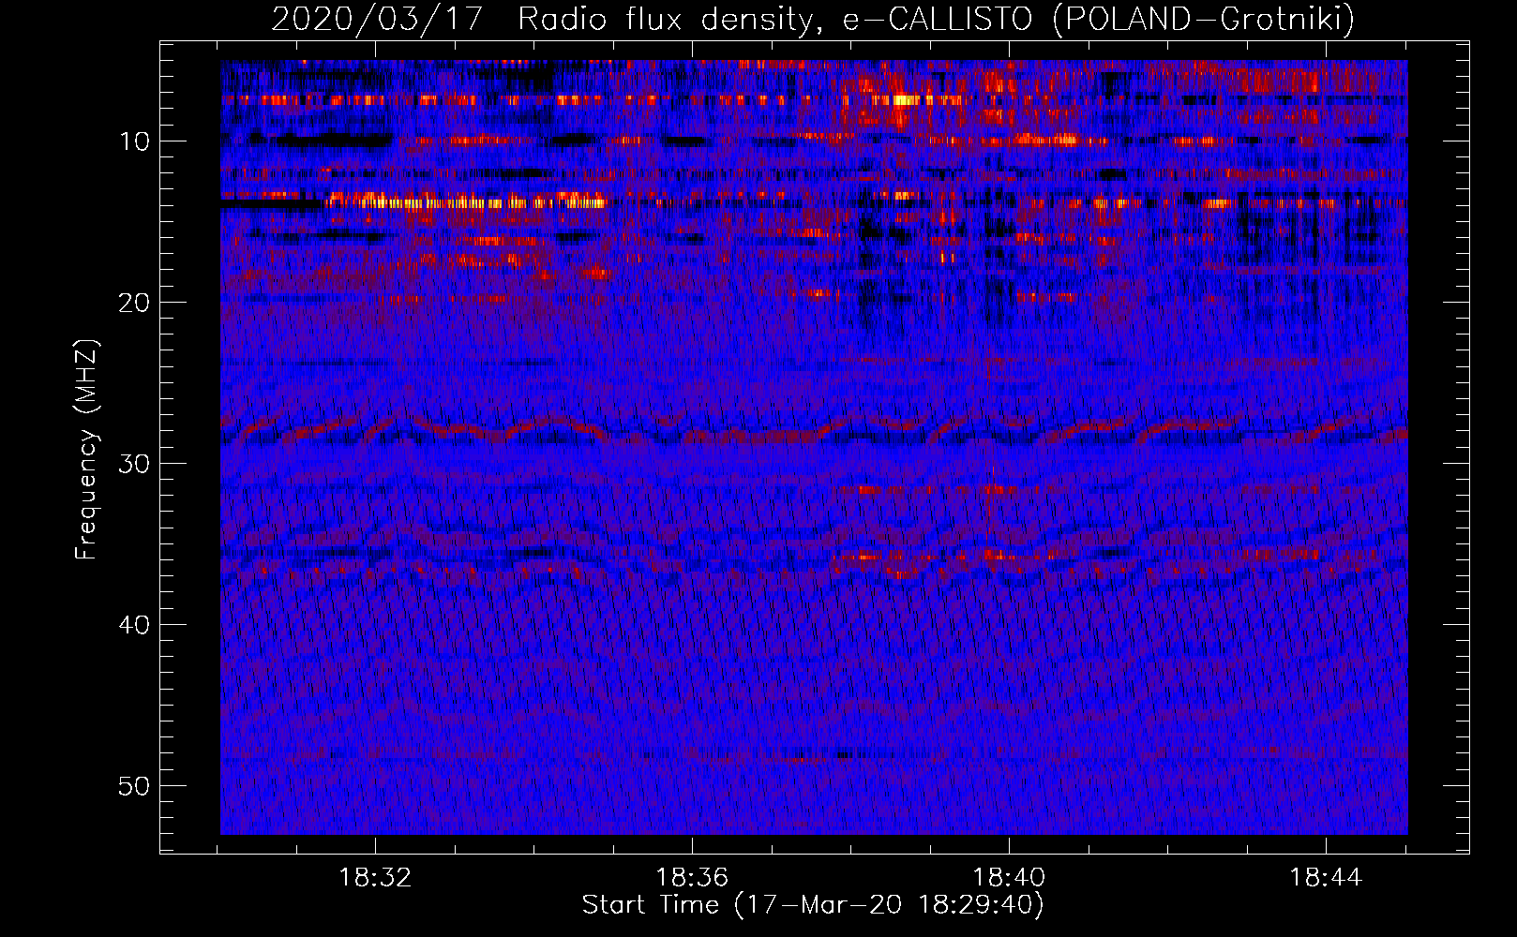Click the 30 MHz frequency tick label
1517x937 pixels.
[x=135, y=464]
